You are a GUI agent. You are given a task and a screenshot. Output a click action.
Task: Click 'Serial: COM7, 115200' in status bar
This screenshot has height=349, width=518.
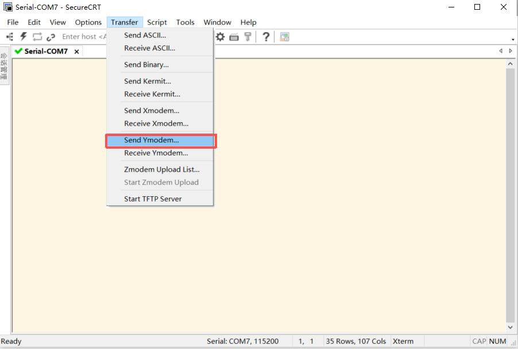[x=243, y=342]
